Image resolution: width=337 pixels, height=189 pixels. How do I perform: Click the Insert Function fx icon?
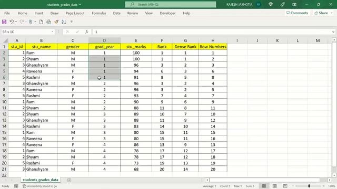coord(86,31)
